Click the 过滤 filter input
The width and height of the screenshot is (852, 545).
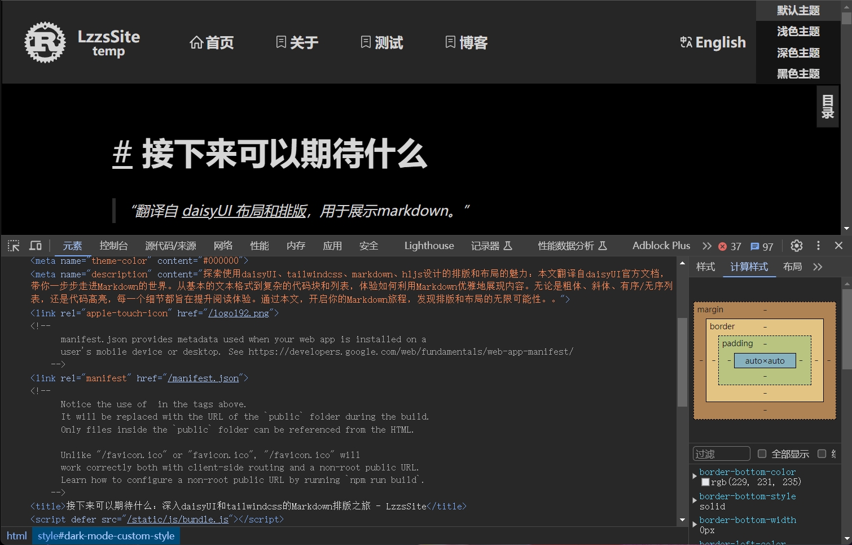[721, 454]
